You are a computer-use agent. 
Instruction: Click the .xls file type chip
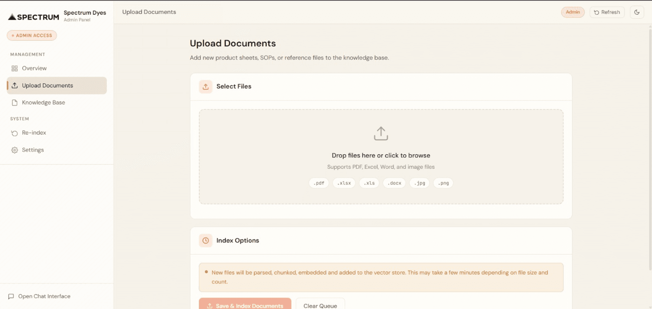click(x=369, y=183)
